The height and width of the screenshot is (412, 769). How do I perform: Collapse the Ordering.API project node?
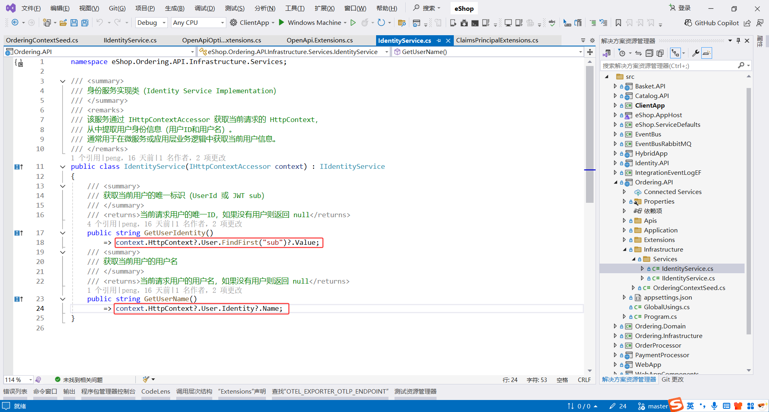(615, 182)
